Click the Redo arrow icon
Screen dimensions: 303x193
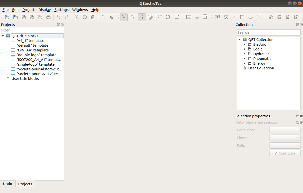[67, 17]
